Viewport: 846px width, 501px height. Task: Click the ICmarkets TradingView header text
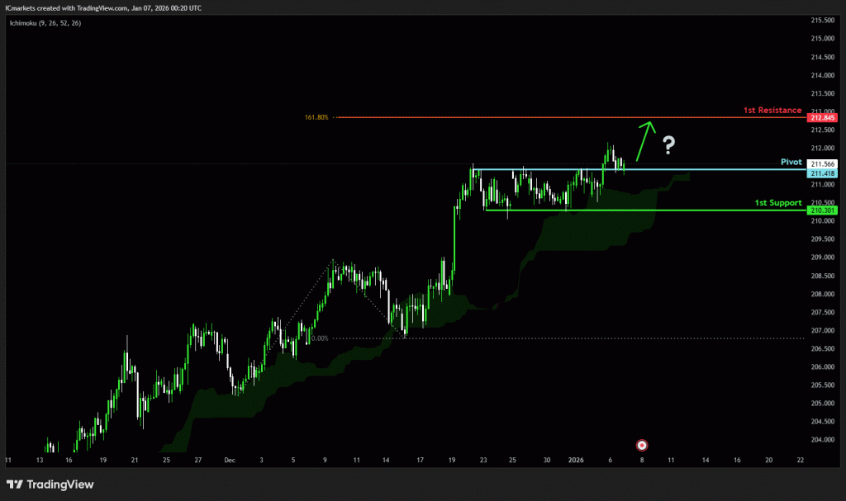(x=103, y=7)
